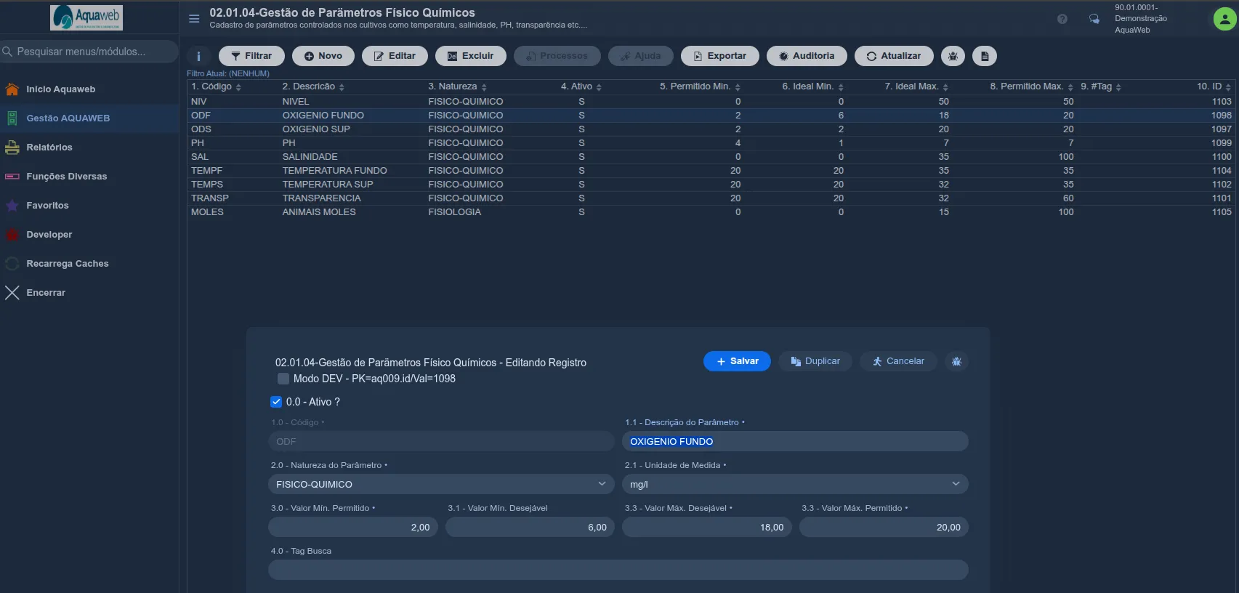Sort by the Ativo column arrows
The width and height of the screenshot is (1239, 593).
[x=599, y=87]
